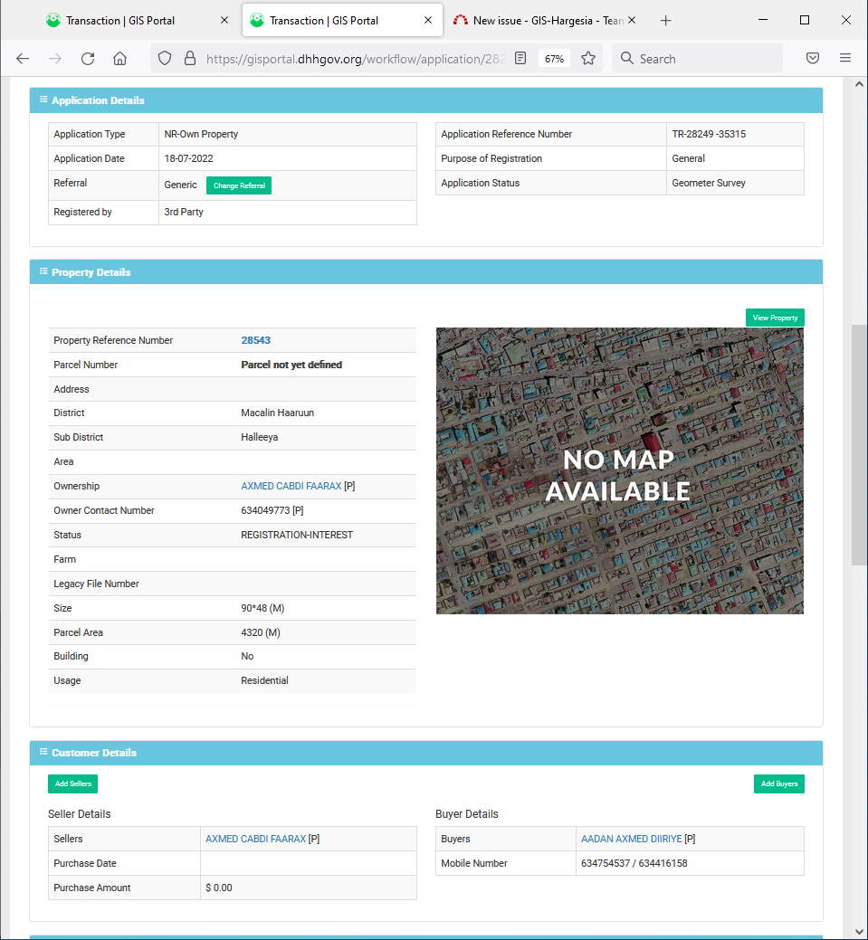The width and height of the screenshot is (868, 940).
Task: Close the New issue GIS-Hargesia tab
Action: pyautogui.click(x=632, y=20)
